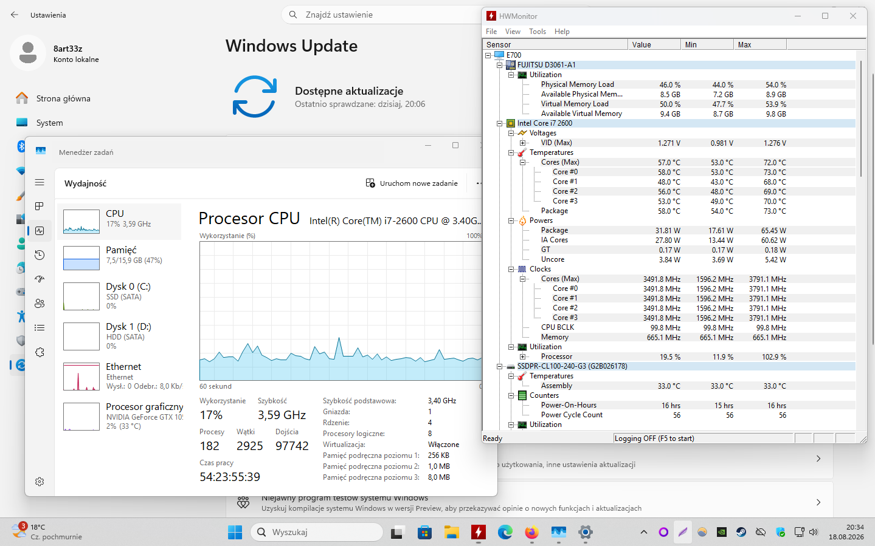Open the Help menu in HWMonitor
This screenshot has width=875, height=546.
click(x=562, y=32)
